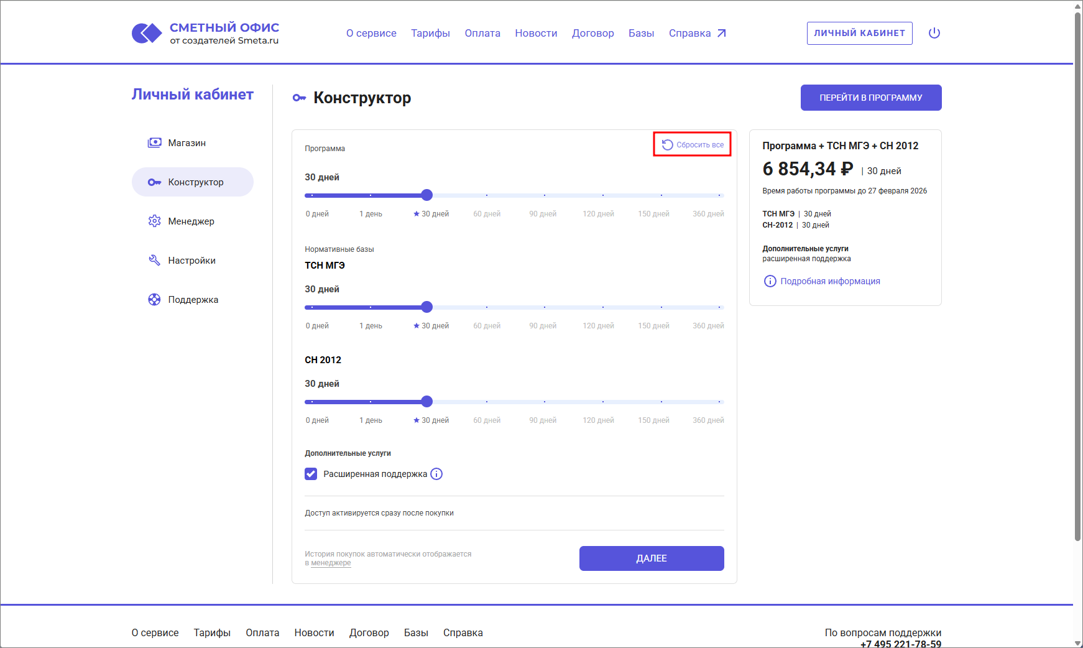Click the Сметный офис logo

[205, 32]
